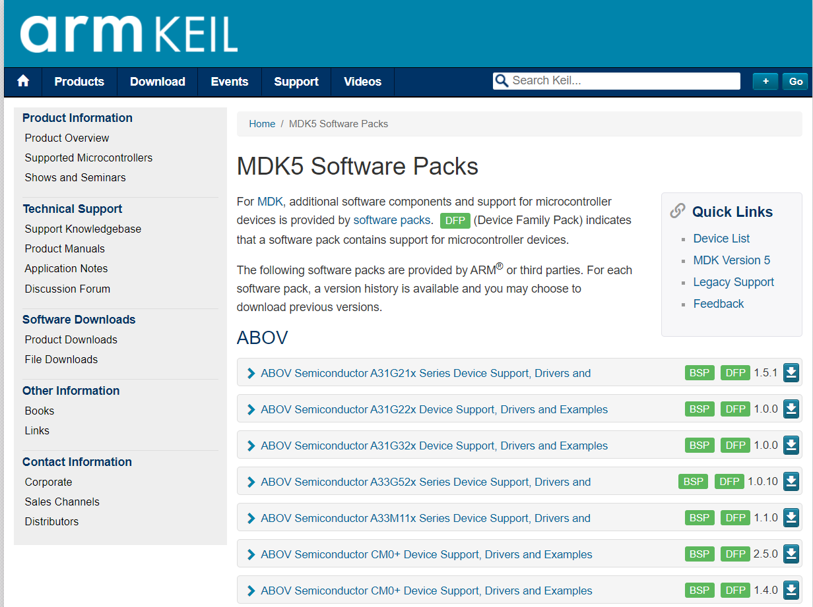Click the DFP badge on A33M11x row
This screenshot has height=607, width=813.
(735, 518)
